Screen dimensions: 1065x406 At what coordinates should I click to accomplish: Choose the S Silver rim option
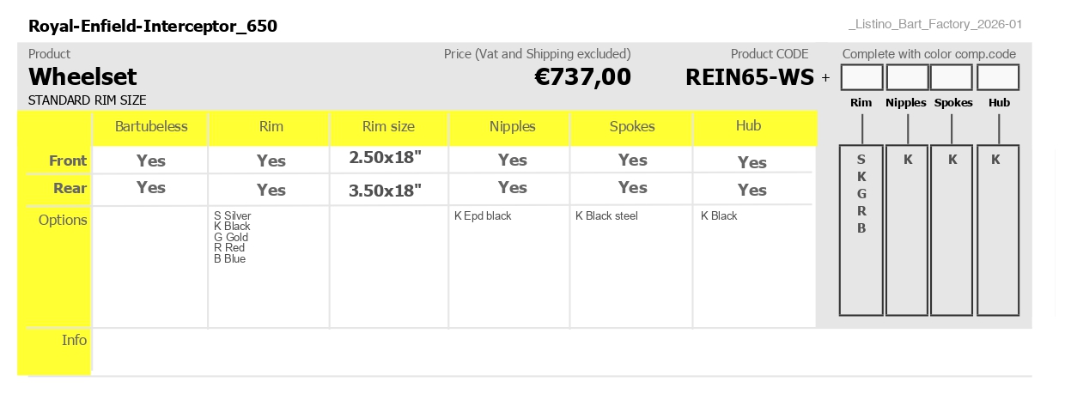click(x=233, y=216)
